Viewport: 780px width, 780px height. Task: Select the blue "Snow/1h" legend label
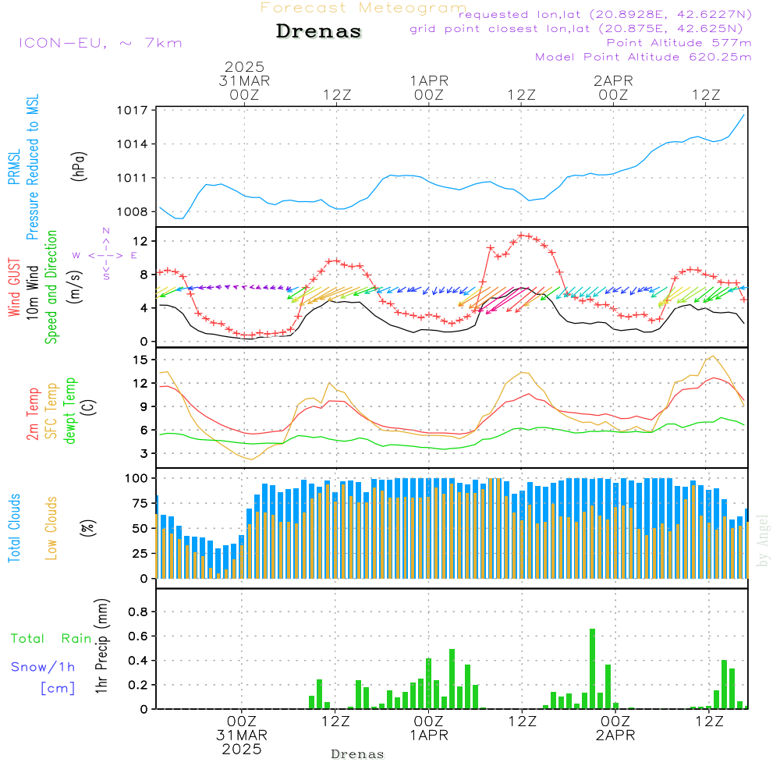(x=43, y=667)
